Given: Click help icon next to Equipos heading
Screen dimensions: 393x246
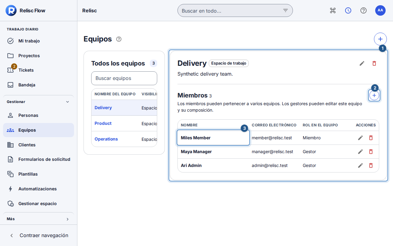Looking at the screenshot, I should 119,39.
